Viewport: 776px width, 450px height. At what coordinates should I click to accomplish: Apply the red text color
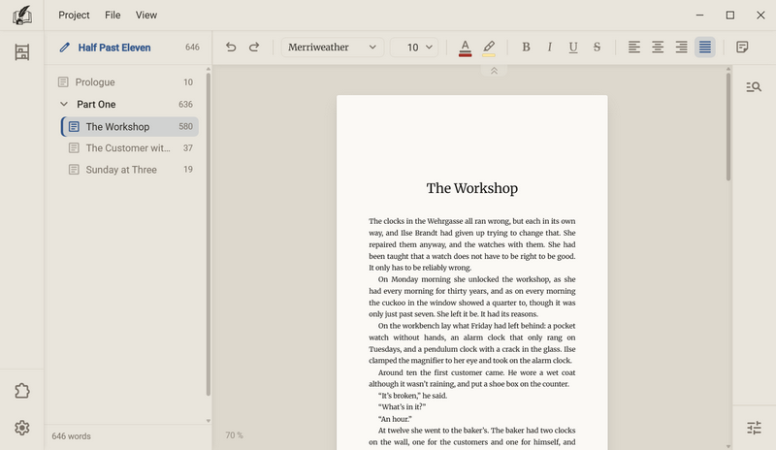(x=465, y=48)
